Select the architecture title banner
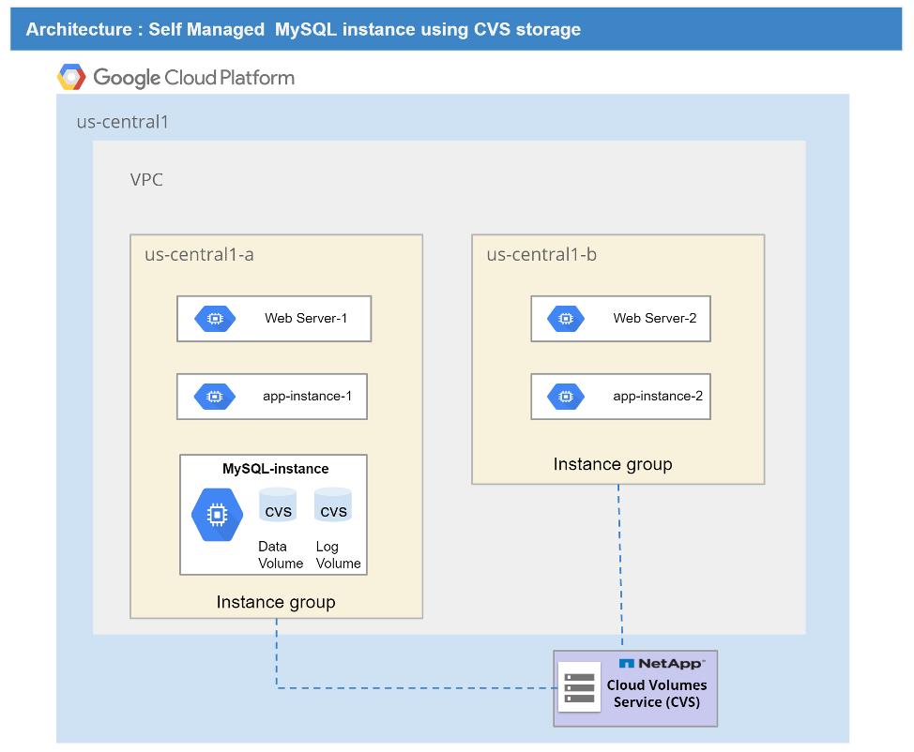Viewport: 914px width, 752px height. [456, 30]
